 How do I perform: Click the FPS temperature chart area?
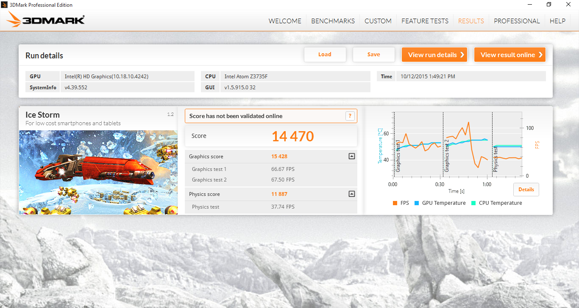tap(457, 144)
